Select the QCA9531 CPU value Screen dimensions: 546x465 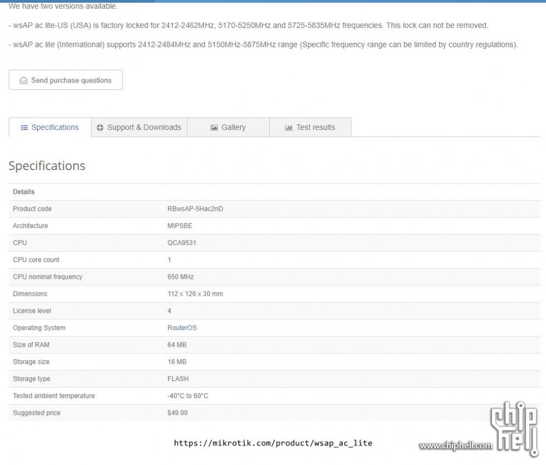182,243
